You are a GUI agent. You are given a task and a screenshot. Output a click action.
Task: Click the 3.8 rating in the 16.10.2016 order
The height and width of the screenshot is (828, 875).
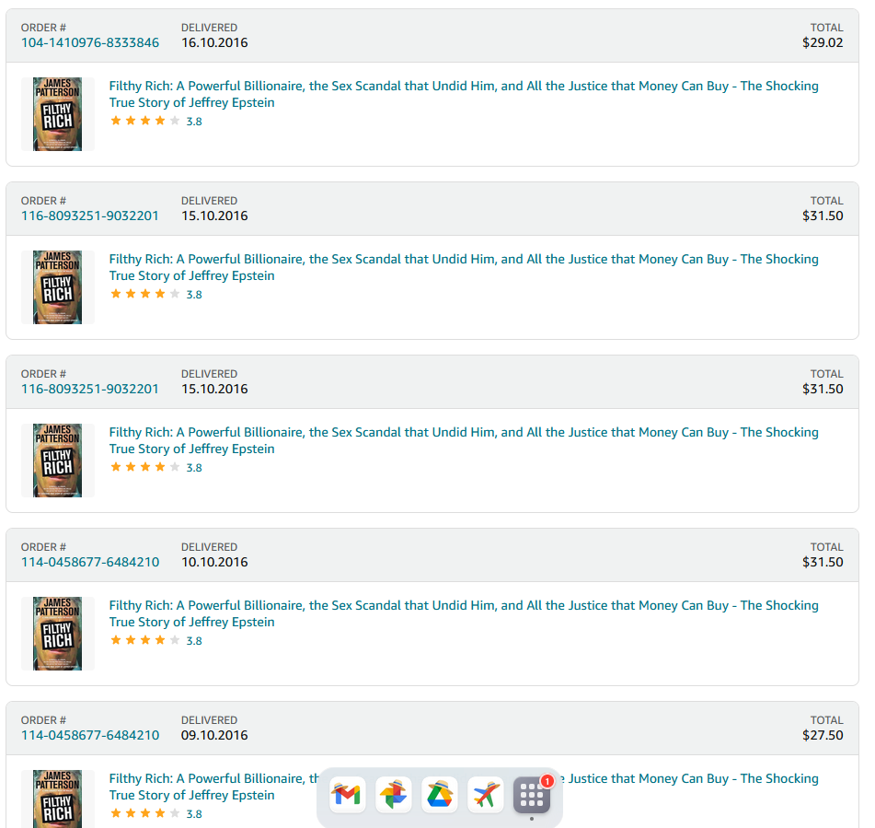tap(193, 122)
